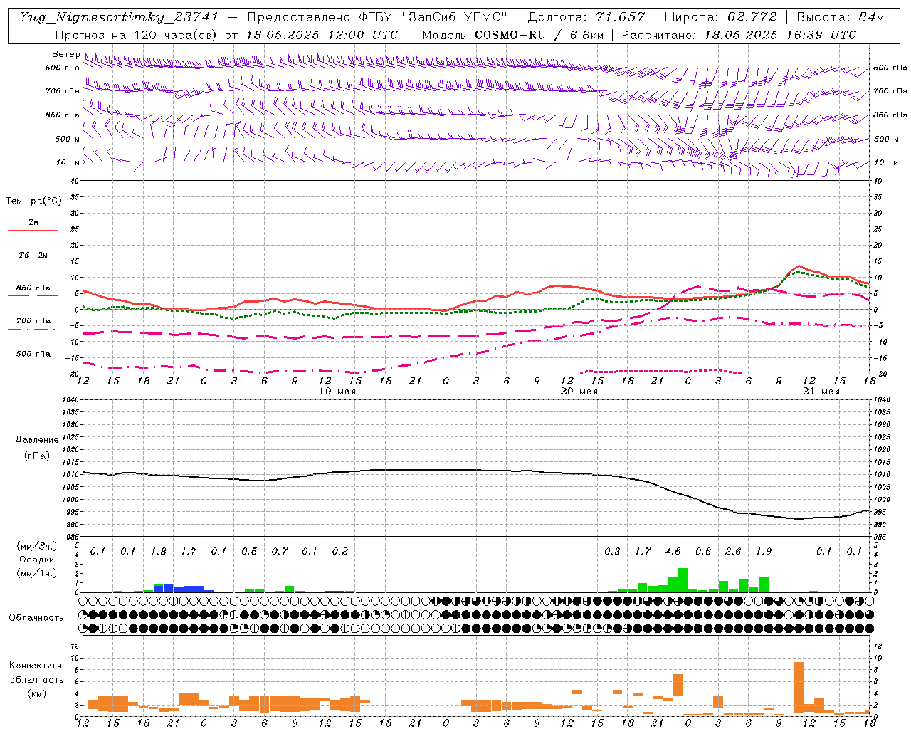The image size is (911, 729).
Task: Click the 0.5 precipitation total value
Action: pyautogui.click(x=249, y=551)
